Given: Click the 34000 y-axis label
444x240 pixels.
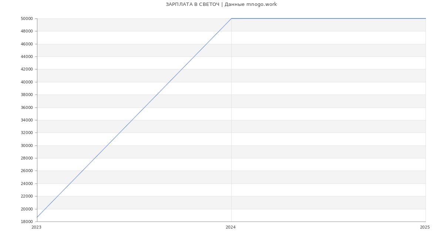Looking at the screenshot, I should pyautogui.click(x=27, y=120).
